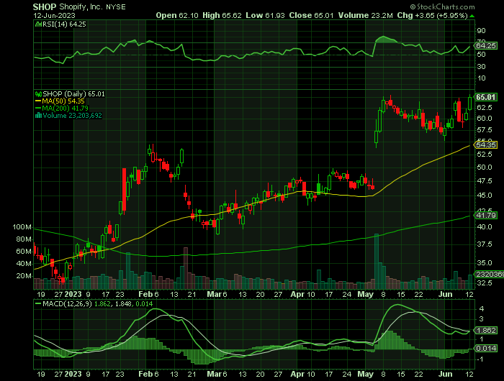Click the SHOP (Daily) candlestick legend icon
The height and width of the screenshot is (381, 504).
click(x=38, y=94)
